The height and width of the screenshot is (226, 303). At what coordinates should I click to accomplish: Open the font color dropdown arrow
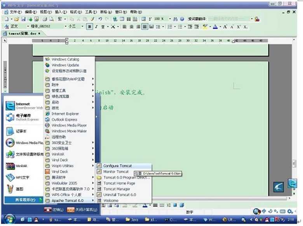coord(220,27)
